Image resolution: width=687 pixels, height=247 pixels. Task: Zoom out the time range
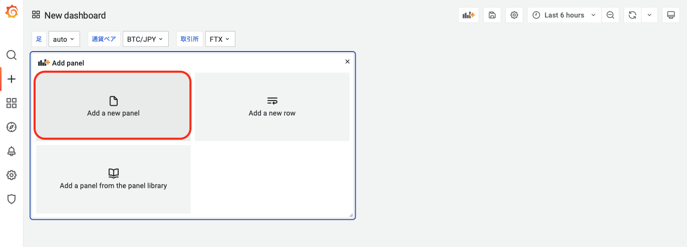pos(610,15)
